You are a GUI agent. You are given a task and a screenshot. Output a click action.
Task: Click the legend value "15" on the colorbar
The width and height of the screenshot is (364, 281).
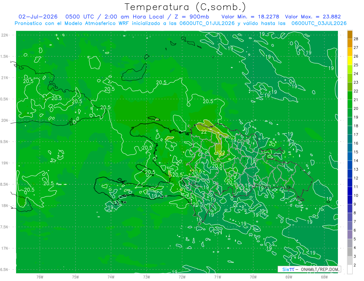[356, 152]
